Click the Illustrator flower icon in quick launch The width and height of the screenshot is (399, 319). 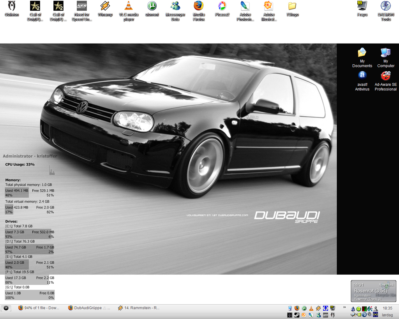304,315
